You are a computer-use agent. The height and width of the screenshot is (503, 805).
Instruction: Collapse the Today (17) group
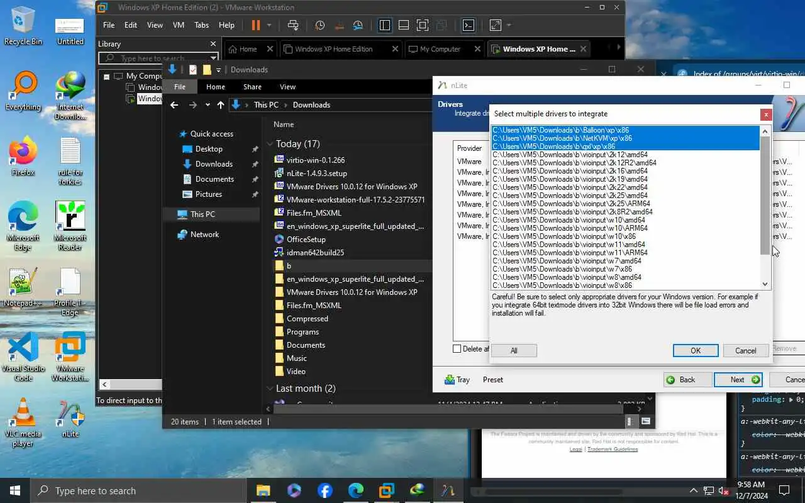[x=270, y=144]
